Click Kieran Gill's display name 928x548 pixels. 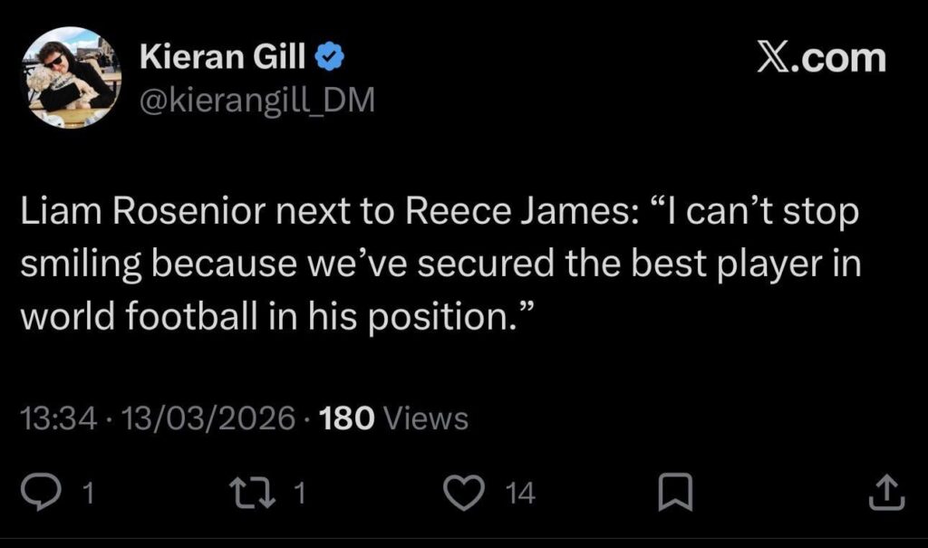click(221, 55)
